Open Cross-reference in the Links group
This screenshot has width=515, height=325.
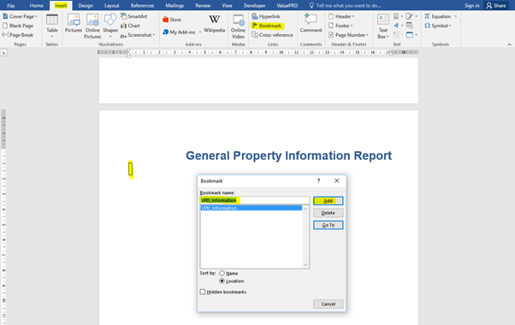272,35
